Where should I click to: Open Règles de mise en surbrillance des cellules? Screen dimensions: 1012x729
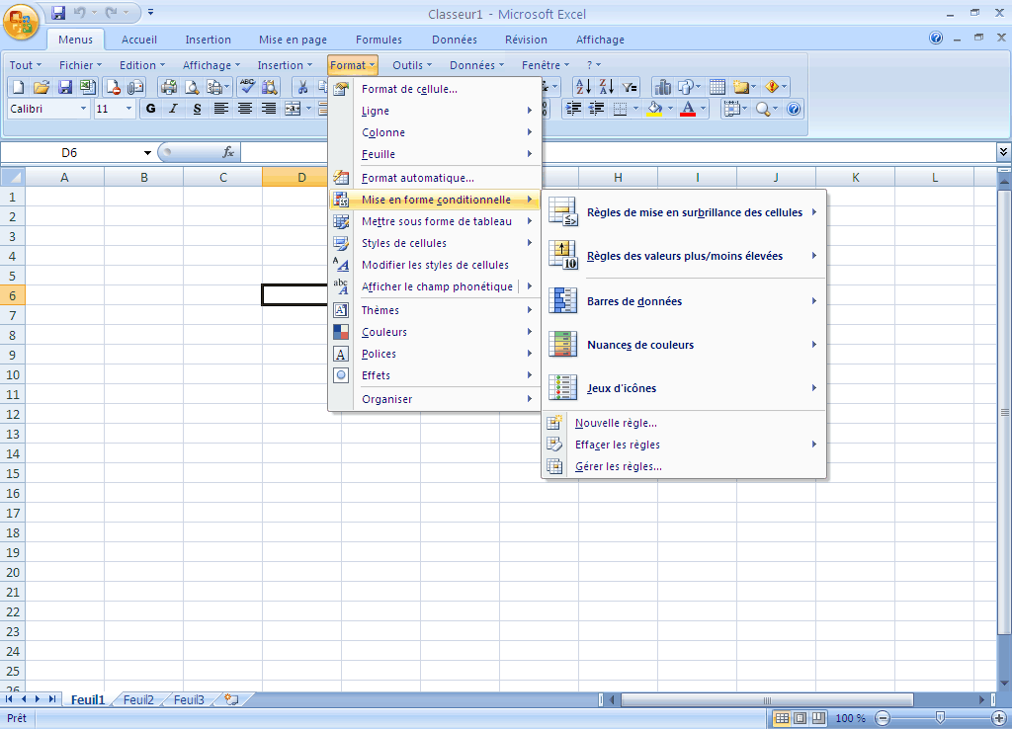(684, 212)
